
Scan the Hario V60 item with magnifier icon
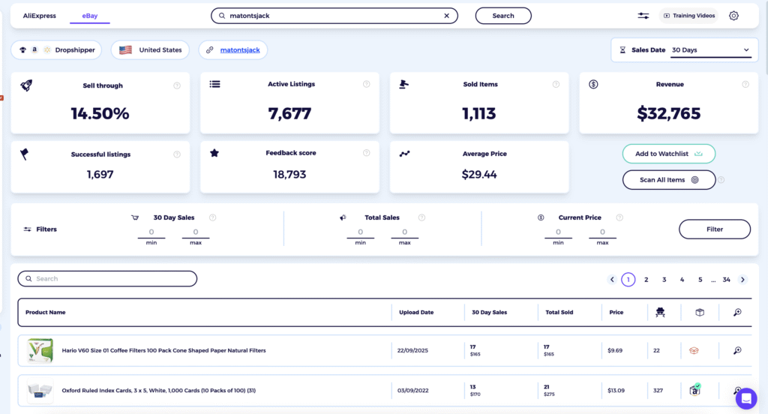[737, 351]
